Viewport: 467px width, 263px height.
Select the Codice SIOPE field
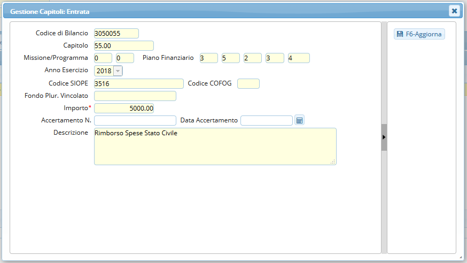[x=138, y=83]
